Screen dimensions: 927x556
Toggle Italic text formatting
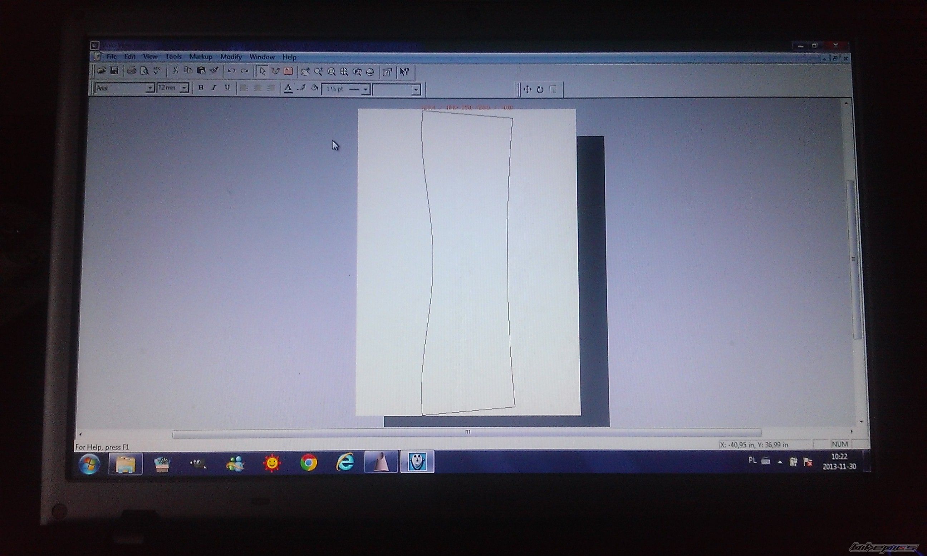click(214, 88)
